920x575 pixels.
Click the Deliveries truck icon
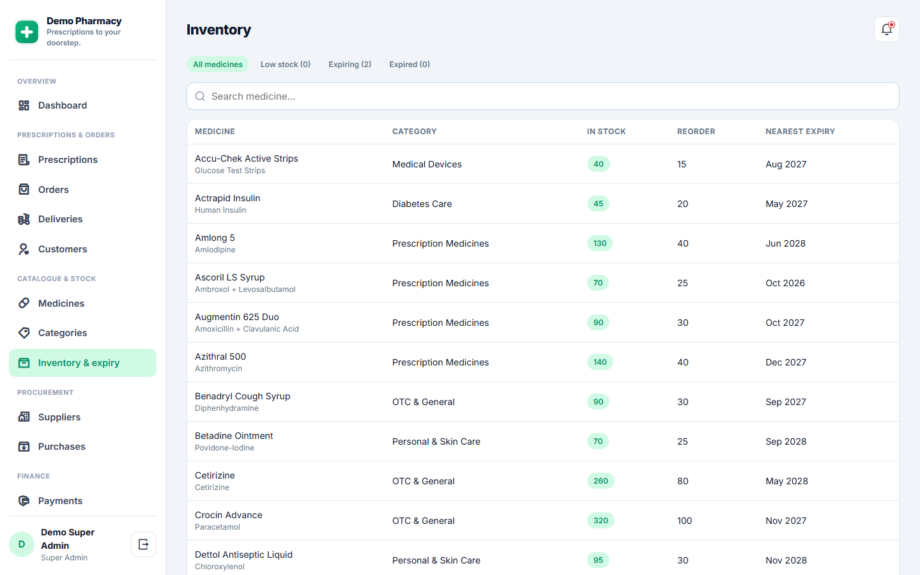(x=24, y=219)
